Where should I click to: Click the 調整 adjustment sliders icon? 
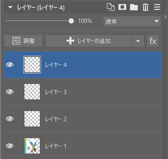[16, 41]
